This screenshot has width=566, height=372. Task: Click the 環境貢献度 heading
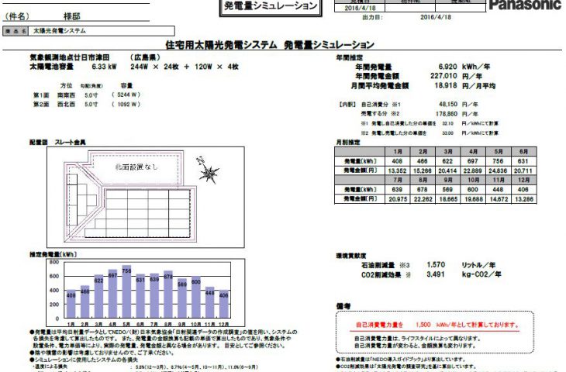[x=351, y=256]
